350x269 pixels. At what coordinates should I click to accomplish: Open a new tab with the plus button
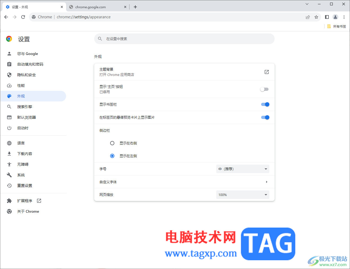[x=135, y=7]
